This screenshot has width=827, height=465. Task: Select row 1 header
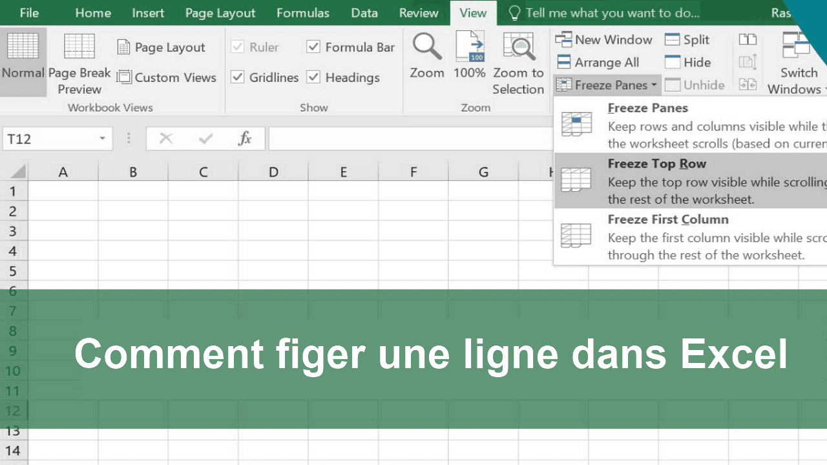(x=14, y=191)
